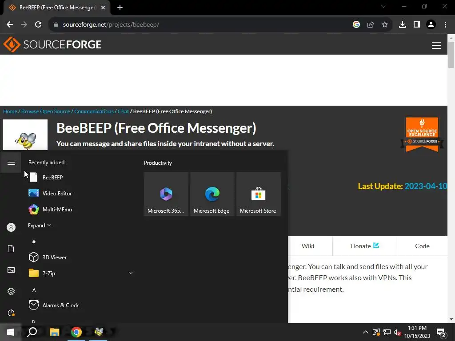Click the SourceForge logo in page header
455x341 pixels.
point(52,44)
